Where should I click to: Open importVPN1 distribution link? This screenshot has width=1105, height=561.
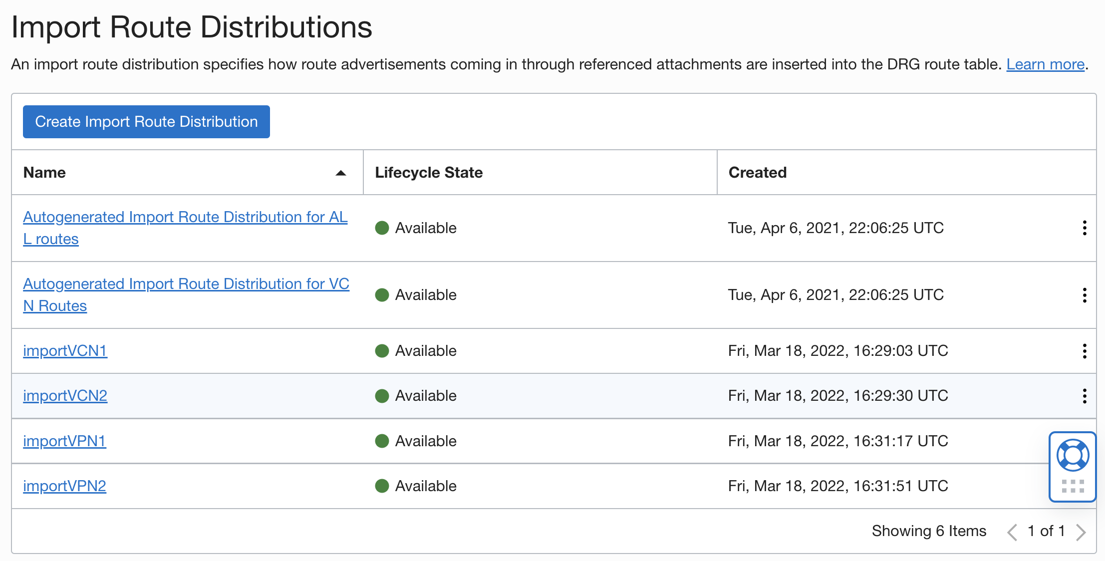tap(64, 441)
